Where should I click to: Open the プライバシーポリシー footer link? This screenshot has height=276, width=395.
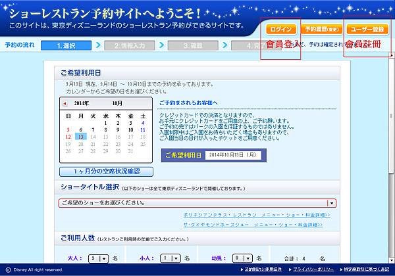click(313, 269)
